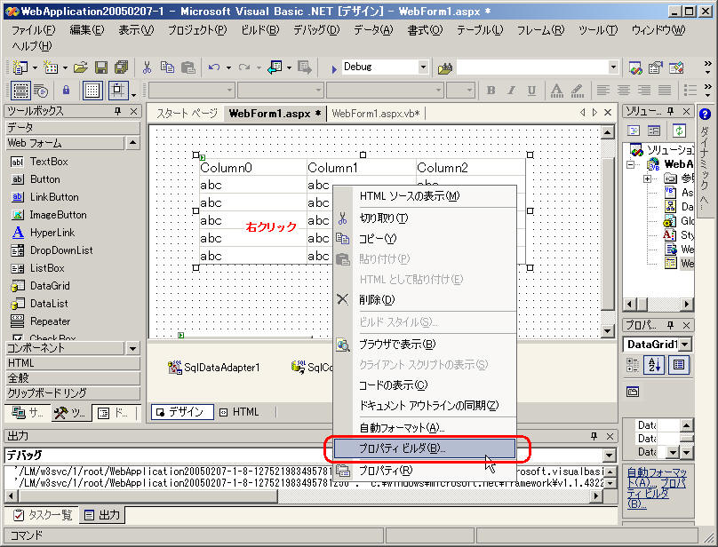Open the DataGrid1 object dropdown in Properties
The image size is (718, 547).
tap(682, 345)
